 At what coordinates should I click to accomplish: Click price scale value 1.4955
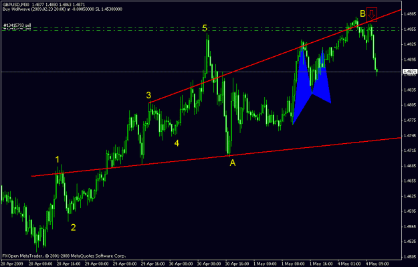pos(410,29)
